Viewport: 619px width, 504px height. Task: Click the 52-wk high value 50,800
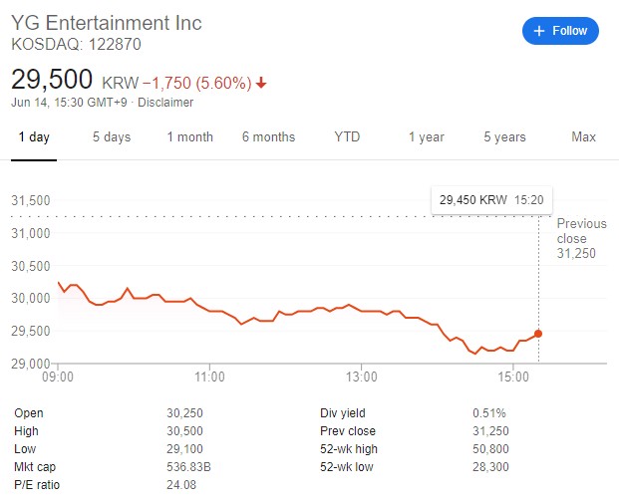[490, 449]
